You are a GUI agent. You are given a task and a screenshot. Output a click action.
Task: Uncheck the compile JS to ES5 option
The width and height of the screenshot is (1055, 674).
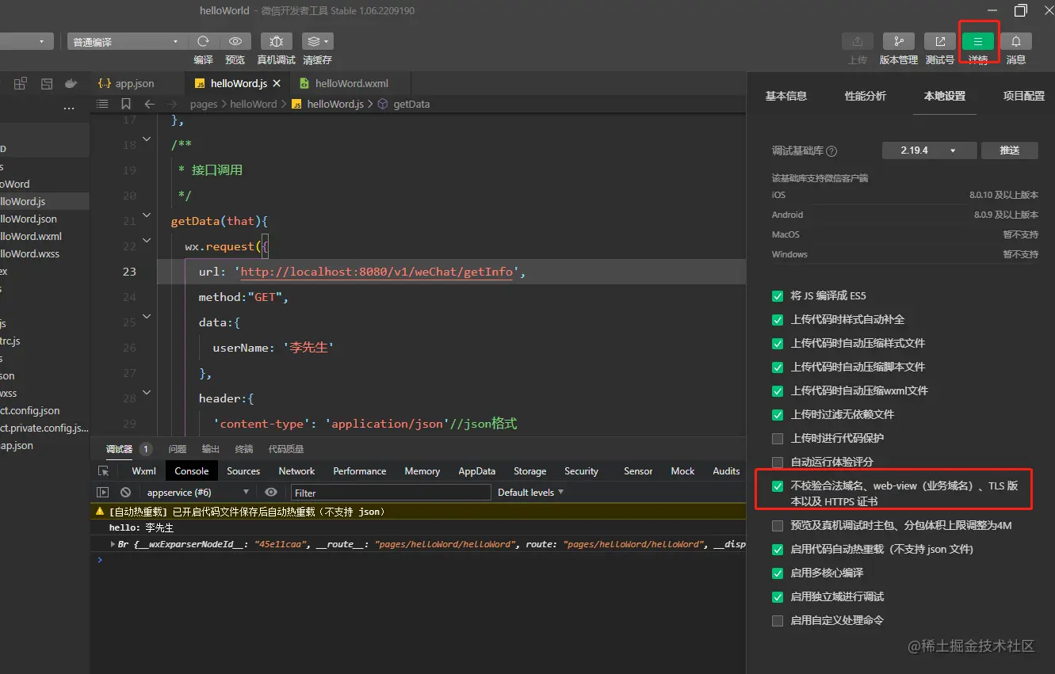click(x=778, y=296)
